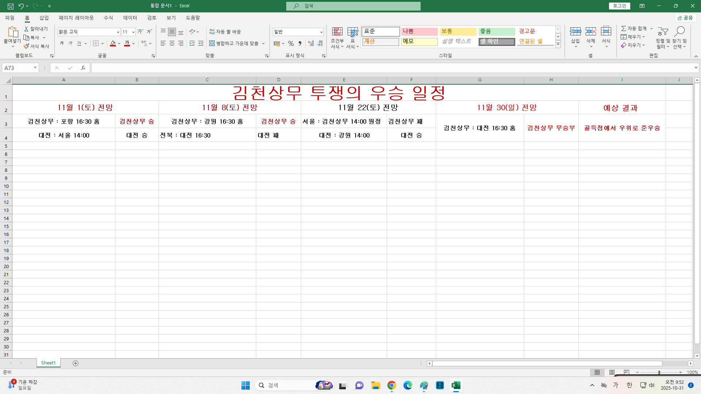Click Merge and Center (병합하고 가운데 맞춤) button
This screenshot has width=701, height=394.
click(234, 43)
